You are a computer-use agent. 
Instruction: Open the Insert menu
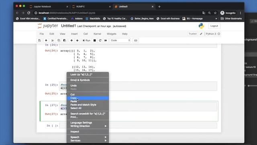pos(74,34)
